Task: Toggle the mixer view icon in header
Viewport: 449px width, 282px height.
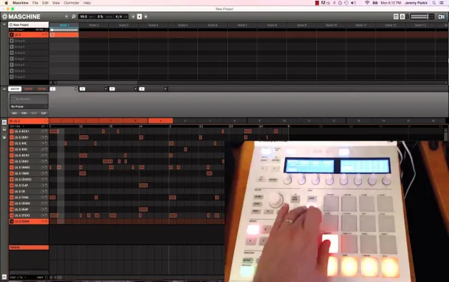Action: point(396,16)
